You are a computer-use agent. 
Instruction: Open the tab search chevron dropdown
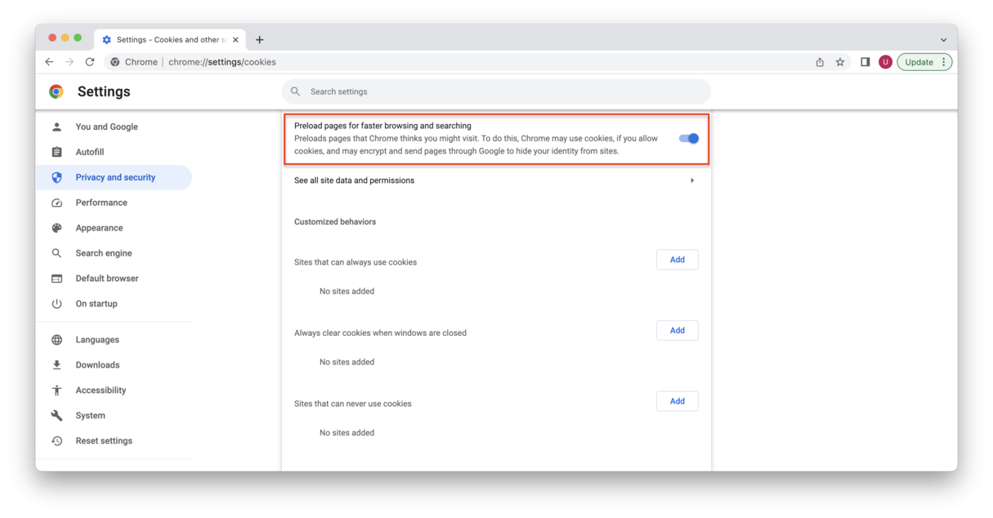click(943, 40)
